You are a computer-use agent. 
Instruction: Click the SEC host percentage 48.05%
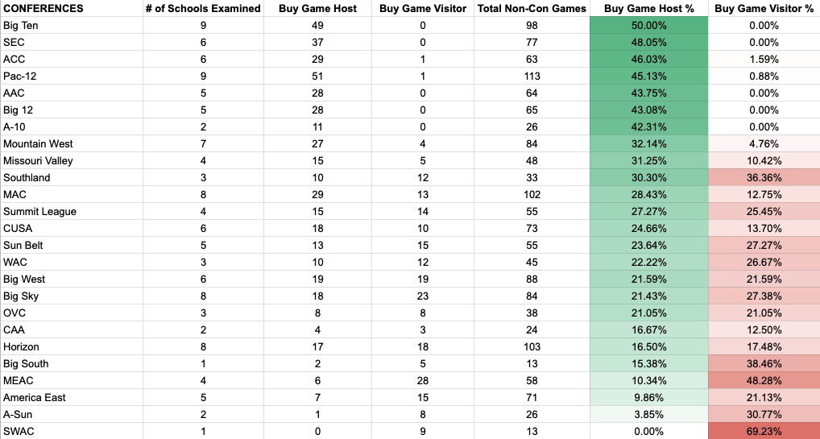coord(649,43)
